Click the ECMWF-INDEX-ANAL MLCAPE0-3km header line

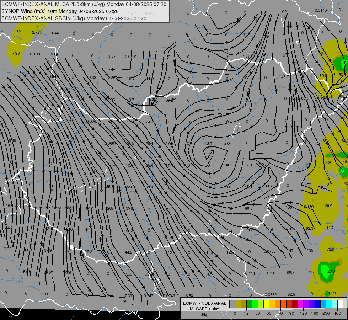point(84,4)
